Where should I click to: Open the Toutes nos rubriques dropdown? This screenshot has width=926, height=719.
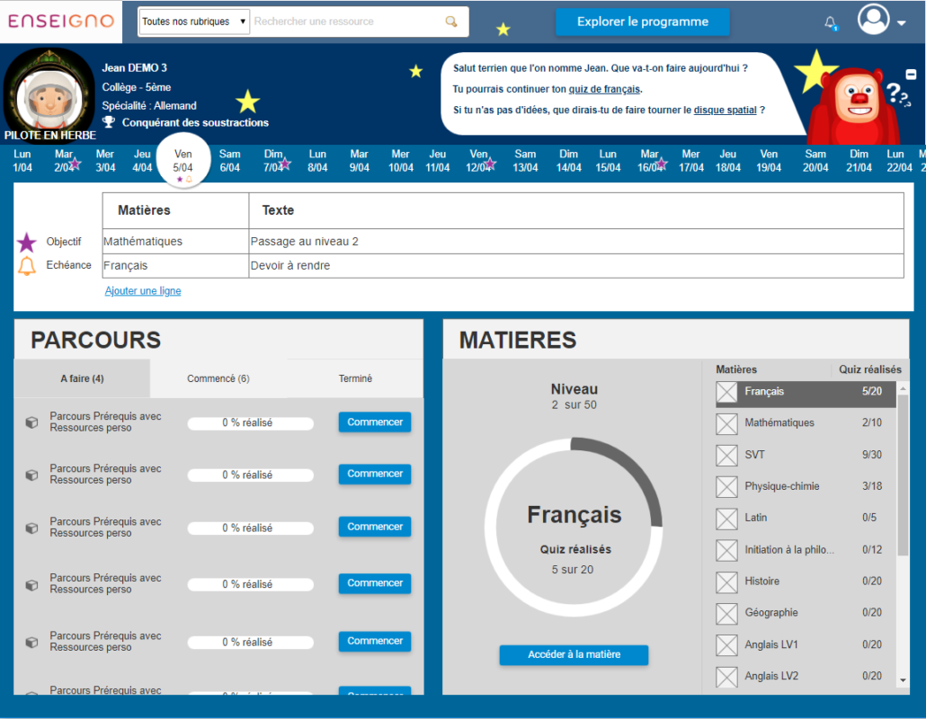tap(194, 22)
